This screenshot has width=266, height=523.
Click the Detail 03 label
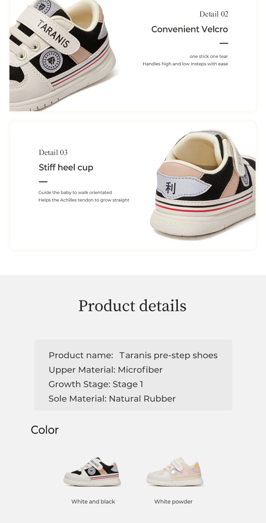(x=53, y=153)
